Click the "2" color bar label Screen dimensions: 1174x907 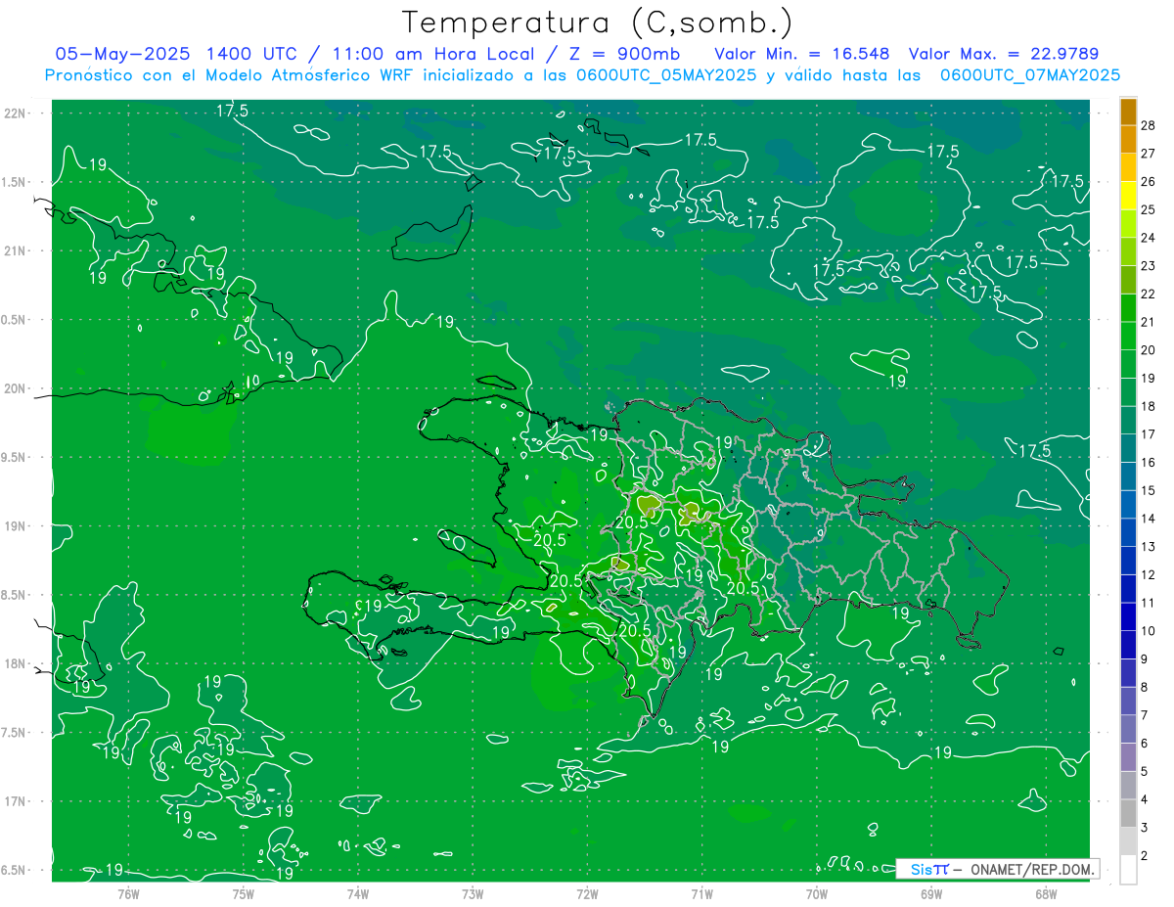coord(1145,856)
